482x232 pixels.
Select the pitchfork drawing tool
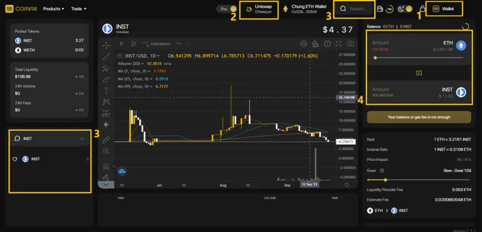tap(106, 68)
